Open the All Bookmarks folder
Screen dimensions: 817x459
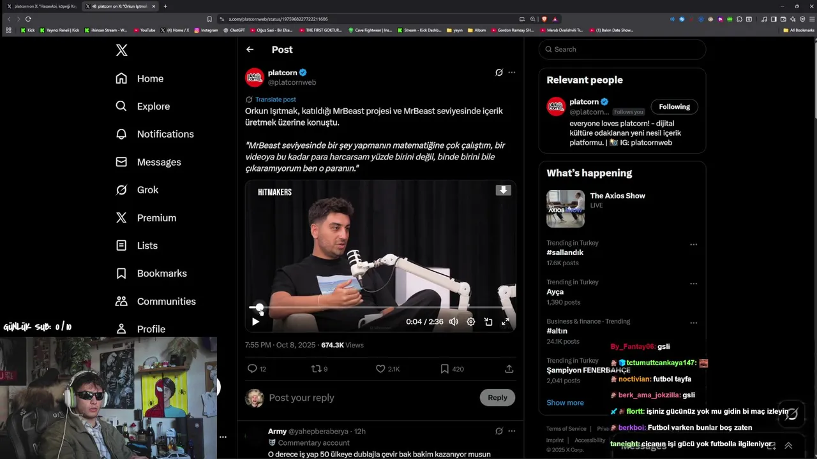pyautogui.click(x=798, y=30)
